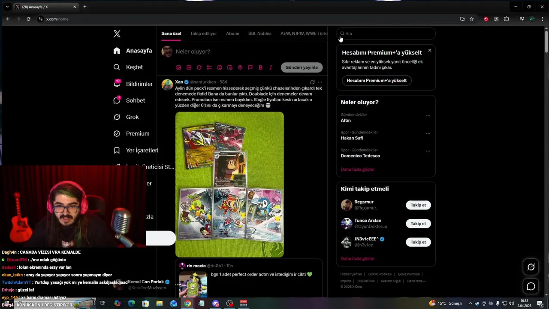Open the X logo home link
The image size is (549, 309).
click(x=117, y=34)
